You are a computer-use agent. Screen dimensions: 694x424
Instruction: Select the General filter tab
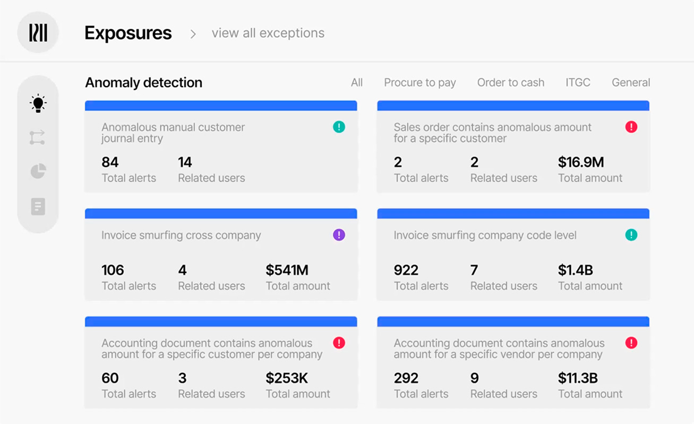tap(631, 82)
